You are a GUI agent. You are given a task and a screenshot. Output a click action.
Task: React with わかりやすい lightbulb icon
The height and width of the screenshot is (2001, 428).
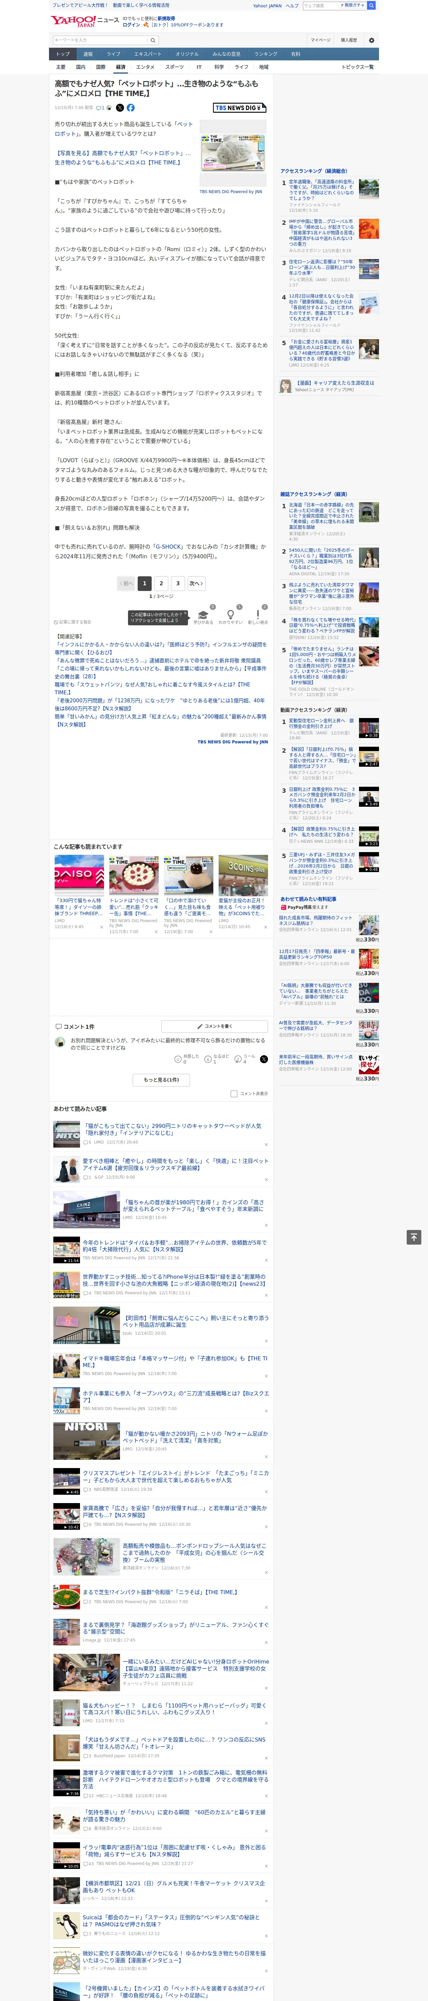[x=231, y=614]
